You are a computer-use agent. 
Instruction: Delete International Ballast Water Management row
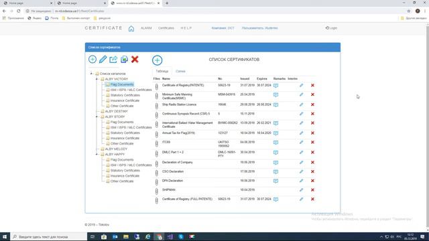point(312,123)
